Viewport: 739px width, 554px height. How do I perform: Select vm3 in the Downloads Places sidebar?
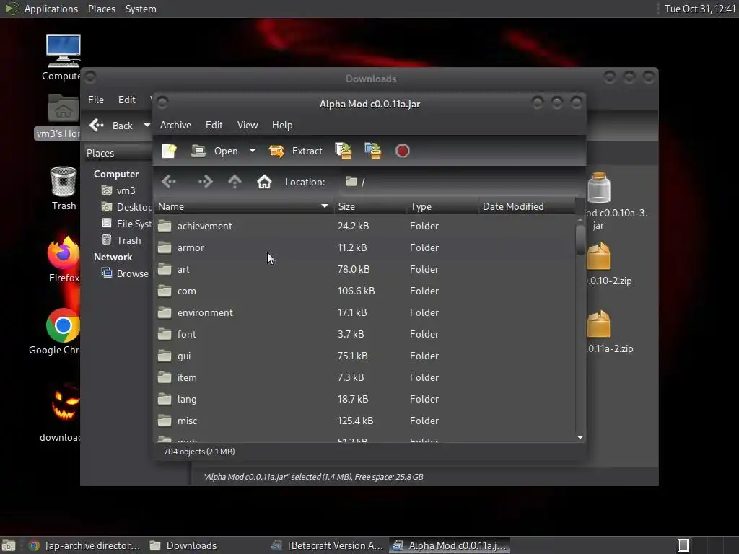(x=120, y=190)
